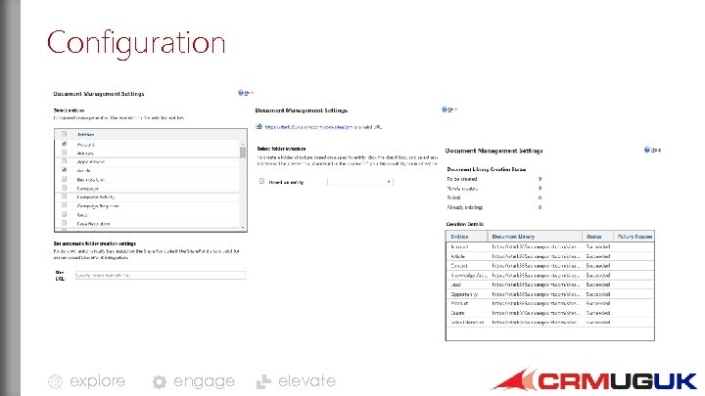Sort creation details by Entities column
Viewport: 705px width, 396px height.
459,237
